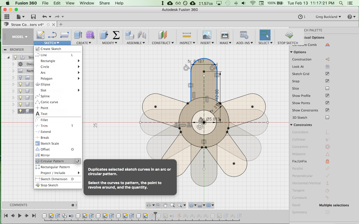
Task: Toggle the Sketch Grid checkbox
Action: click(x=327, y=74)
